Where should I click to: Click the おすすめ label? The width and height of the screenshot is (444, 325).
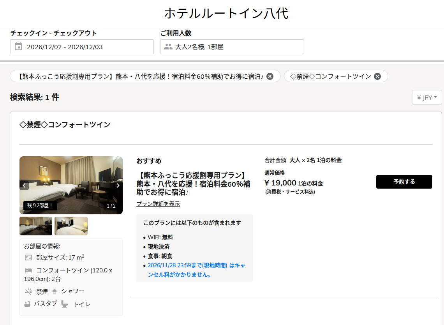tap(149, 161)
